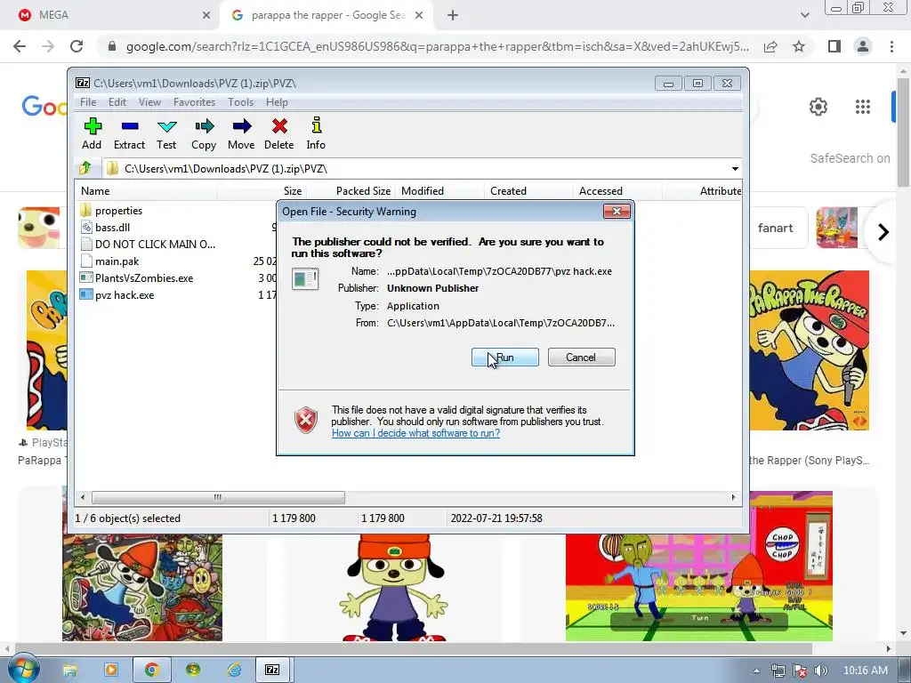The height and width of the screenshot is (683, 911).
Task: Open the File menu in 7-Zip
Action: pos(88,102)
